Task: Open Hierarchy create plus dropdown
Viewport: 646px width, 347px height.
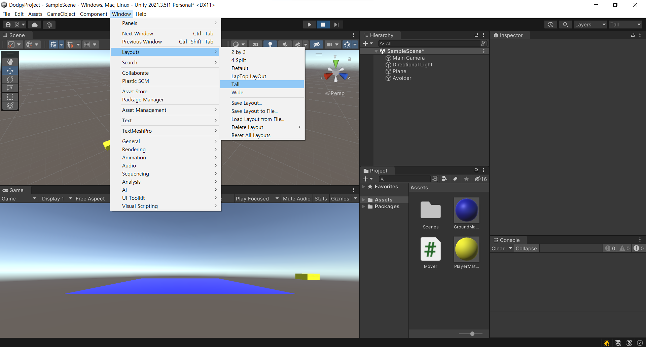Action: coord(368,43)
